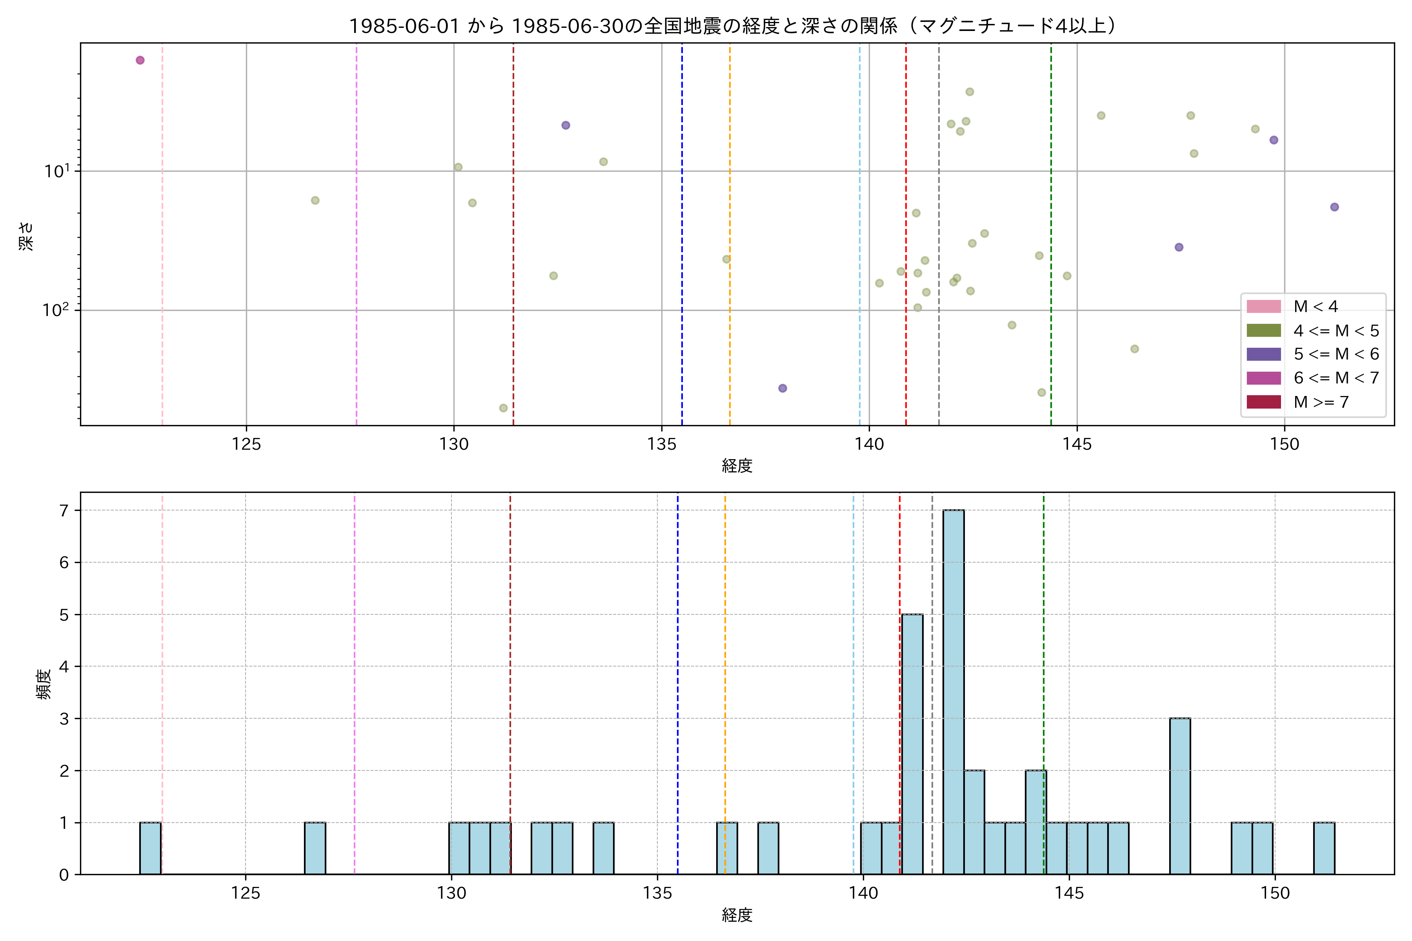Click the 経度 label under the histogram
The image size is (1412, 941).
737,915
